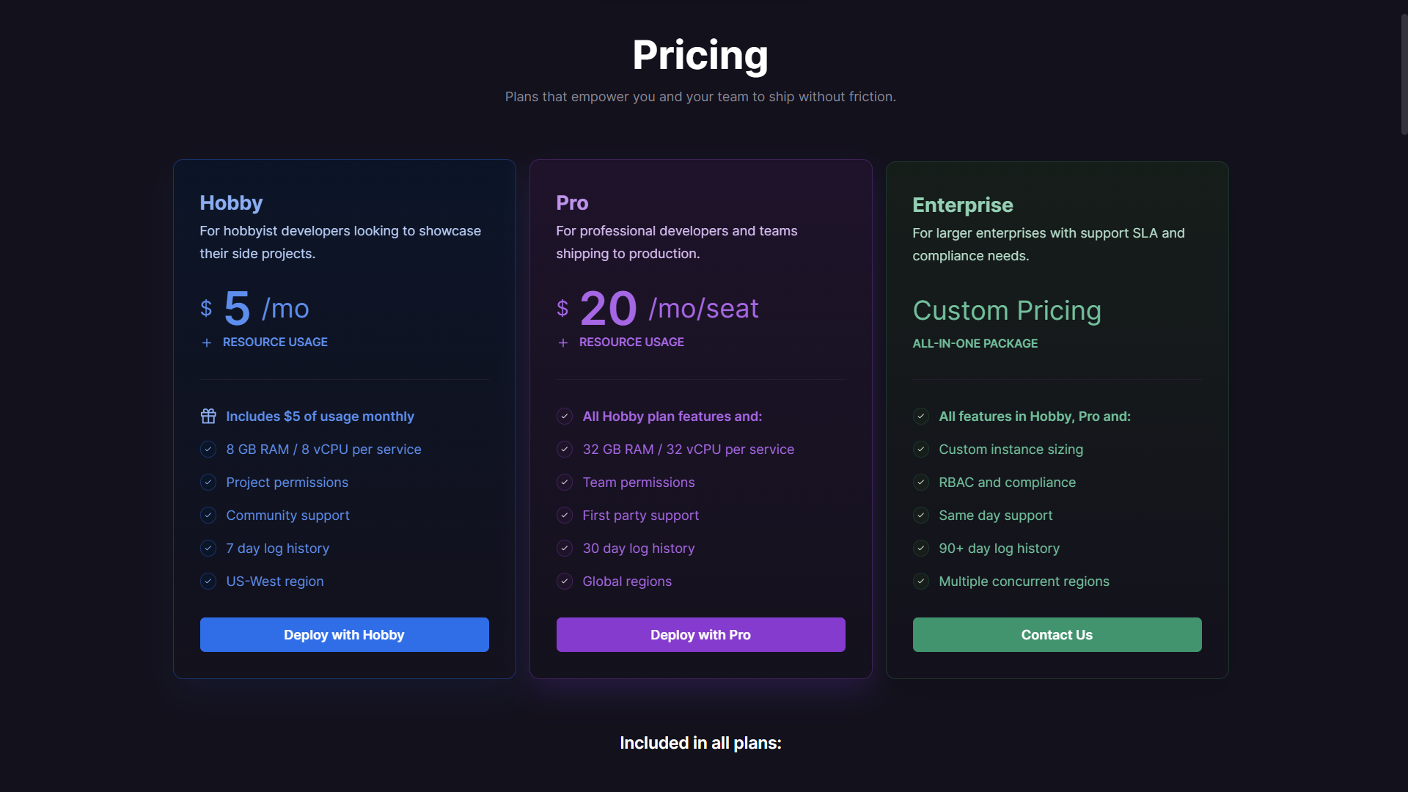Select the checkmark beside 8 GB RAM
Image resolution: width=1408 pixels, height=792 pixels.
click(x=208, y=449)
